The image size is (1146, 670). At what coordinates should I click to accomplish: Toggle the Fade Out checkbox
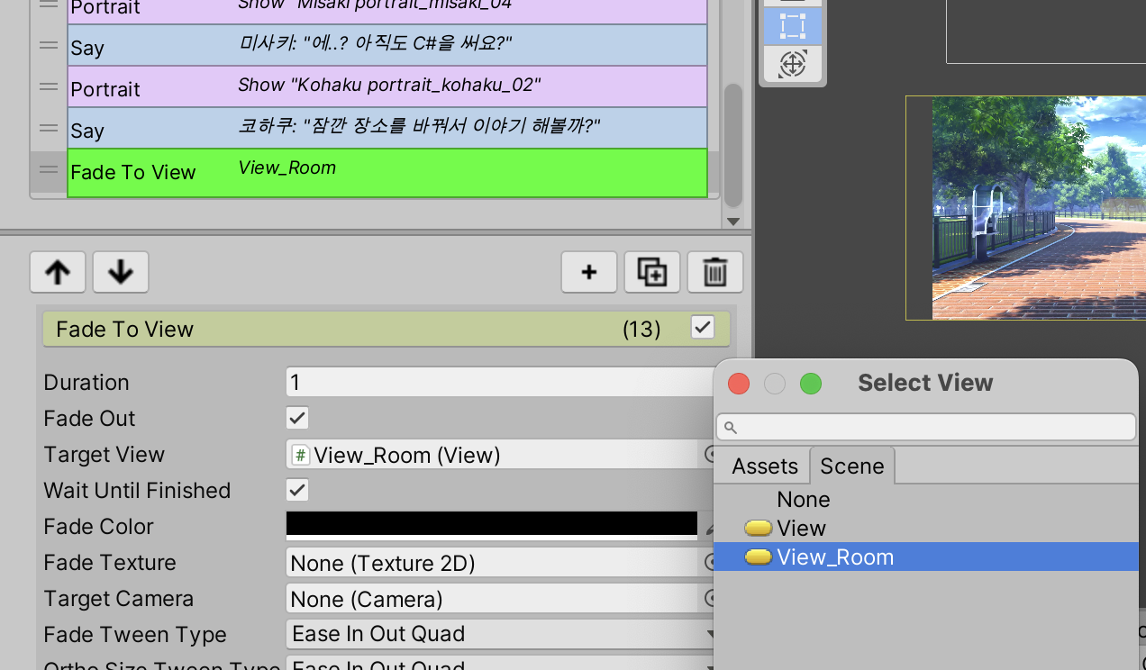tap(297, 418)
